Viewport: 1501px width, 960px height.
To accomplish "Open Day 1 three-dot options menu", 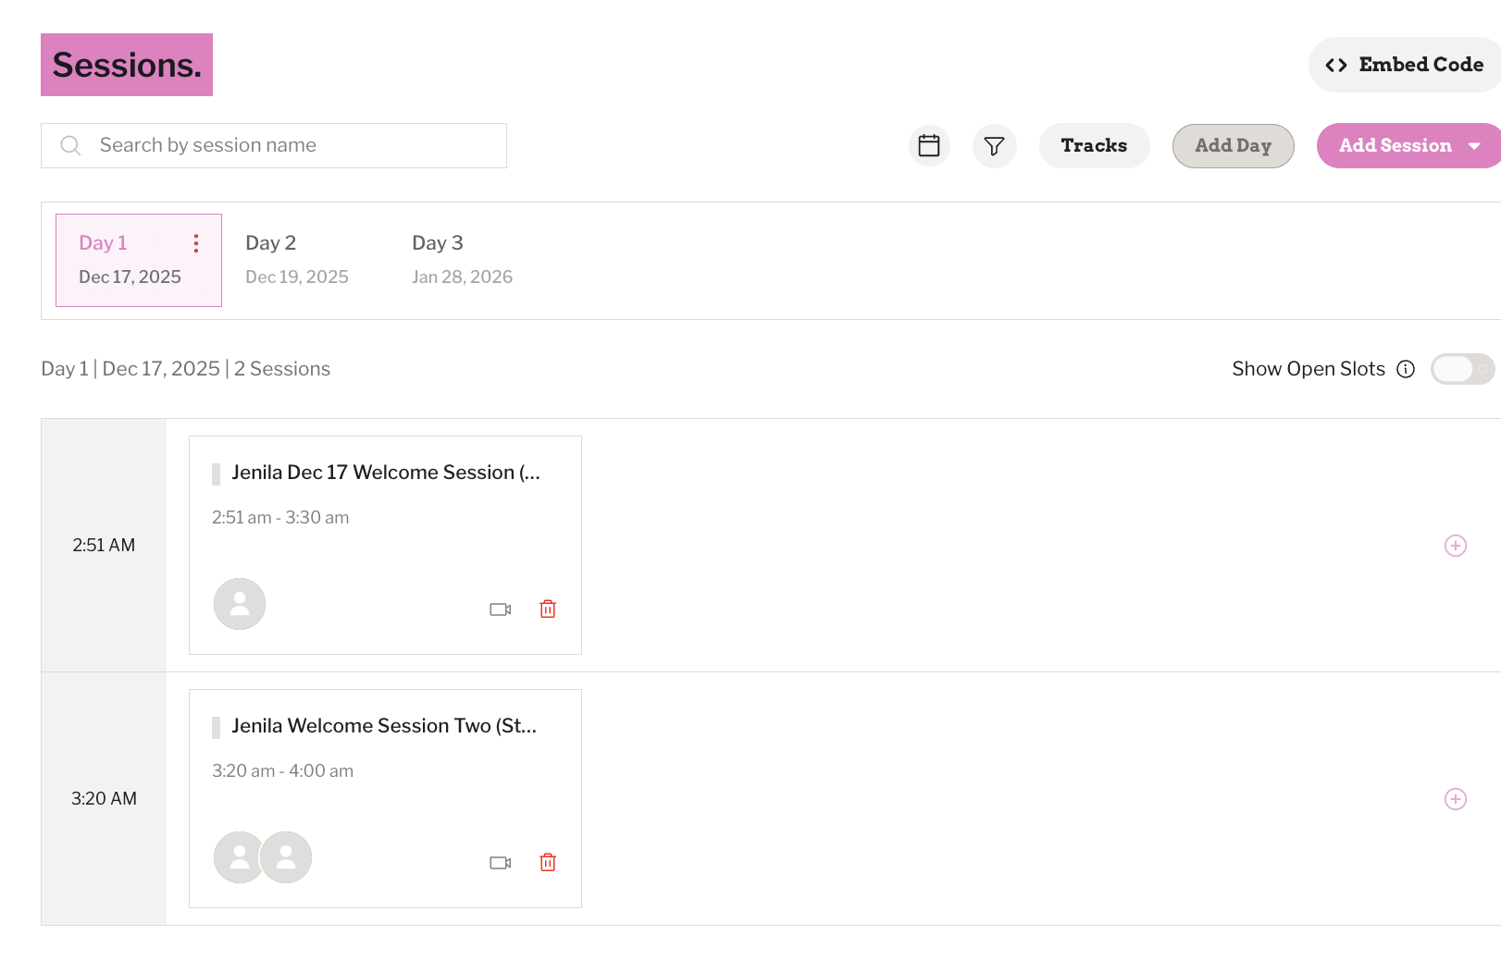I will (x=196, y=243).
